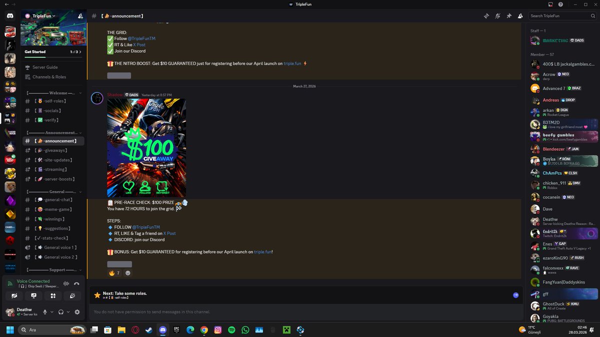Screen dimensions: 600x337
Task: Disconnect from voice with hang-up icon
Action: tap(76, 284)
